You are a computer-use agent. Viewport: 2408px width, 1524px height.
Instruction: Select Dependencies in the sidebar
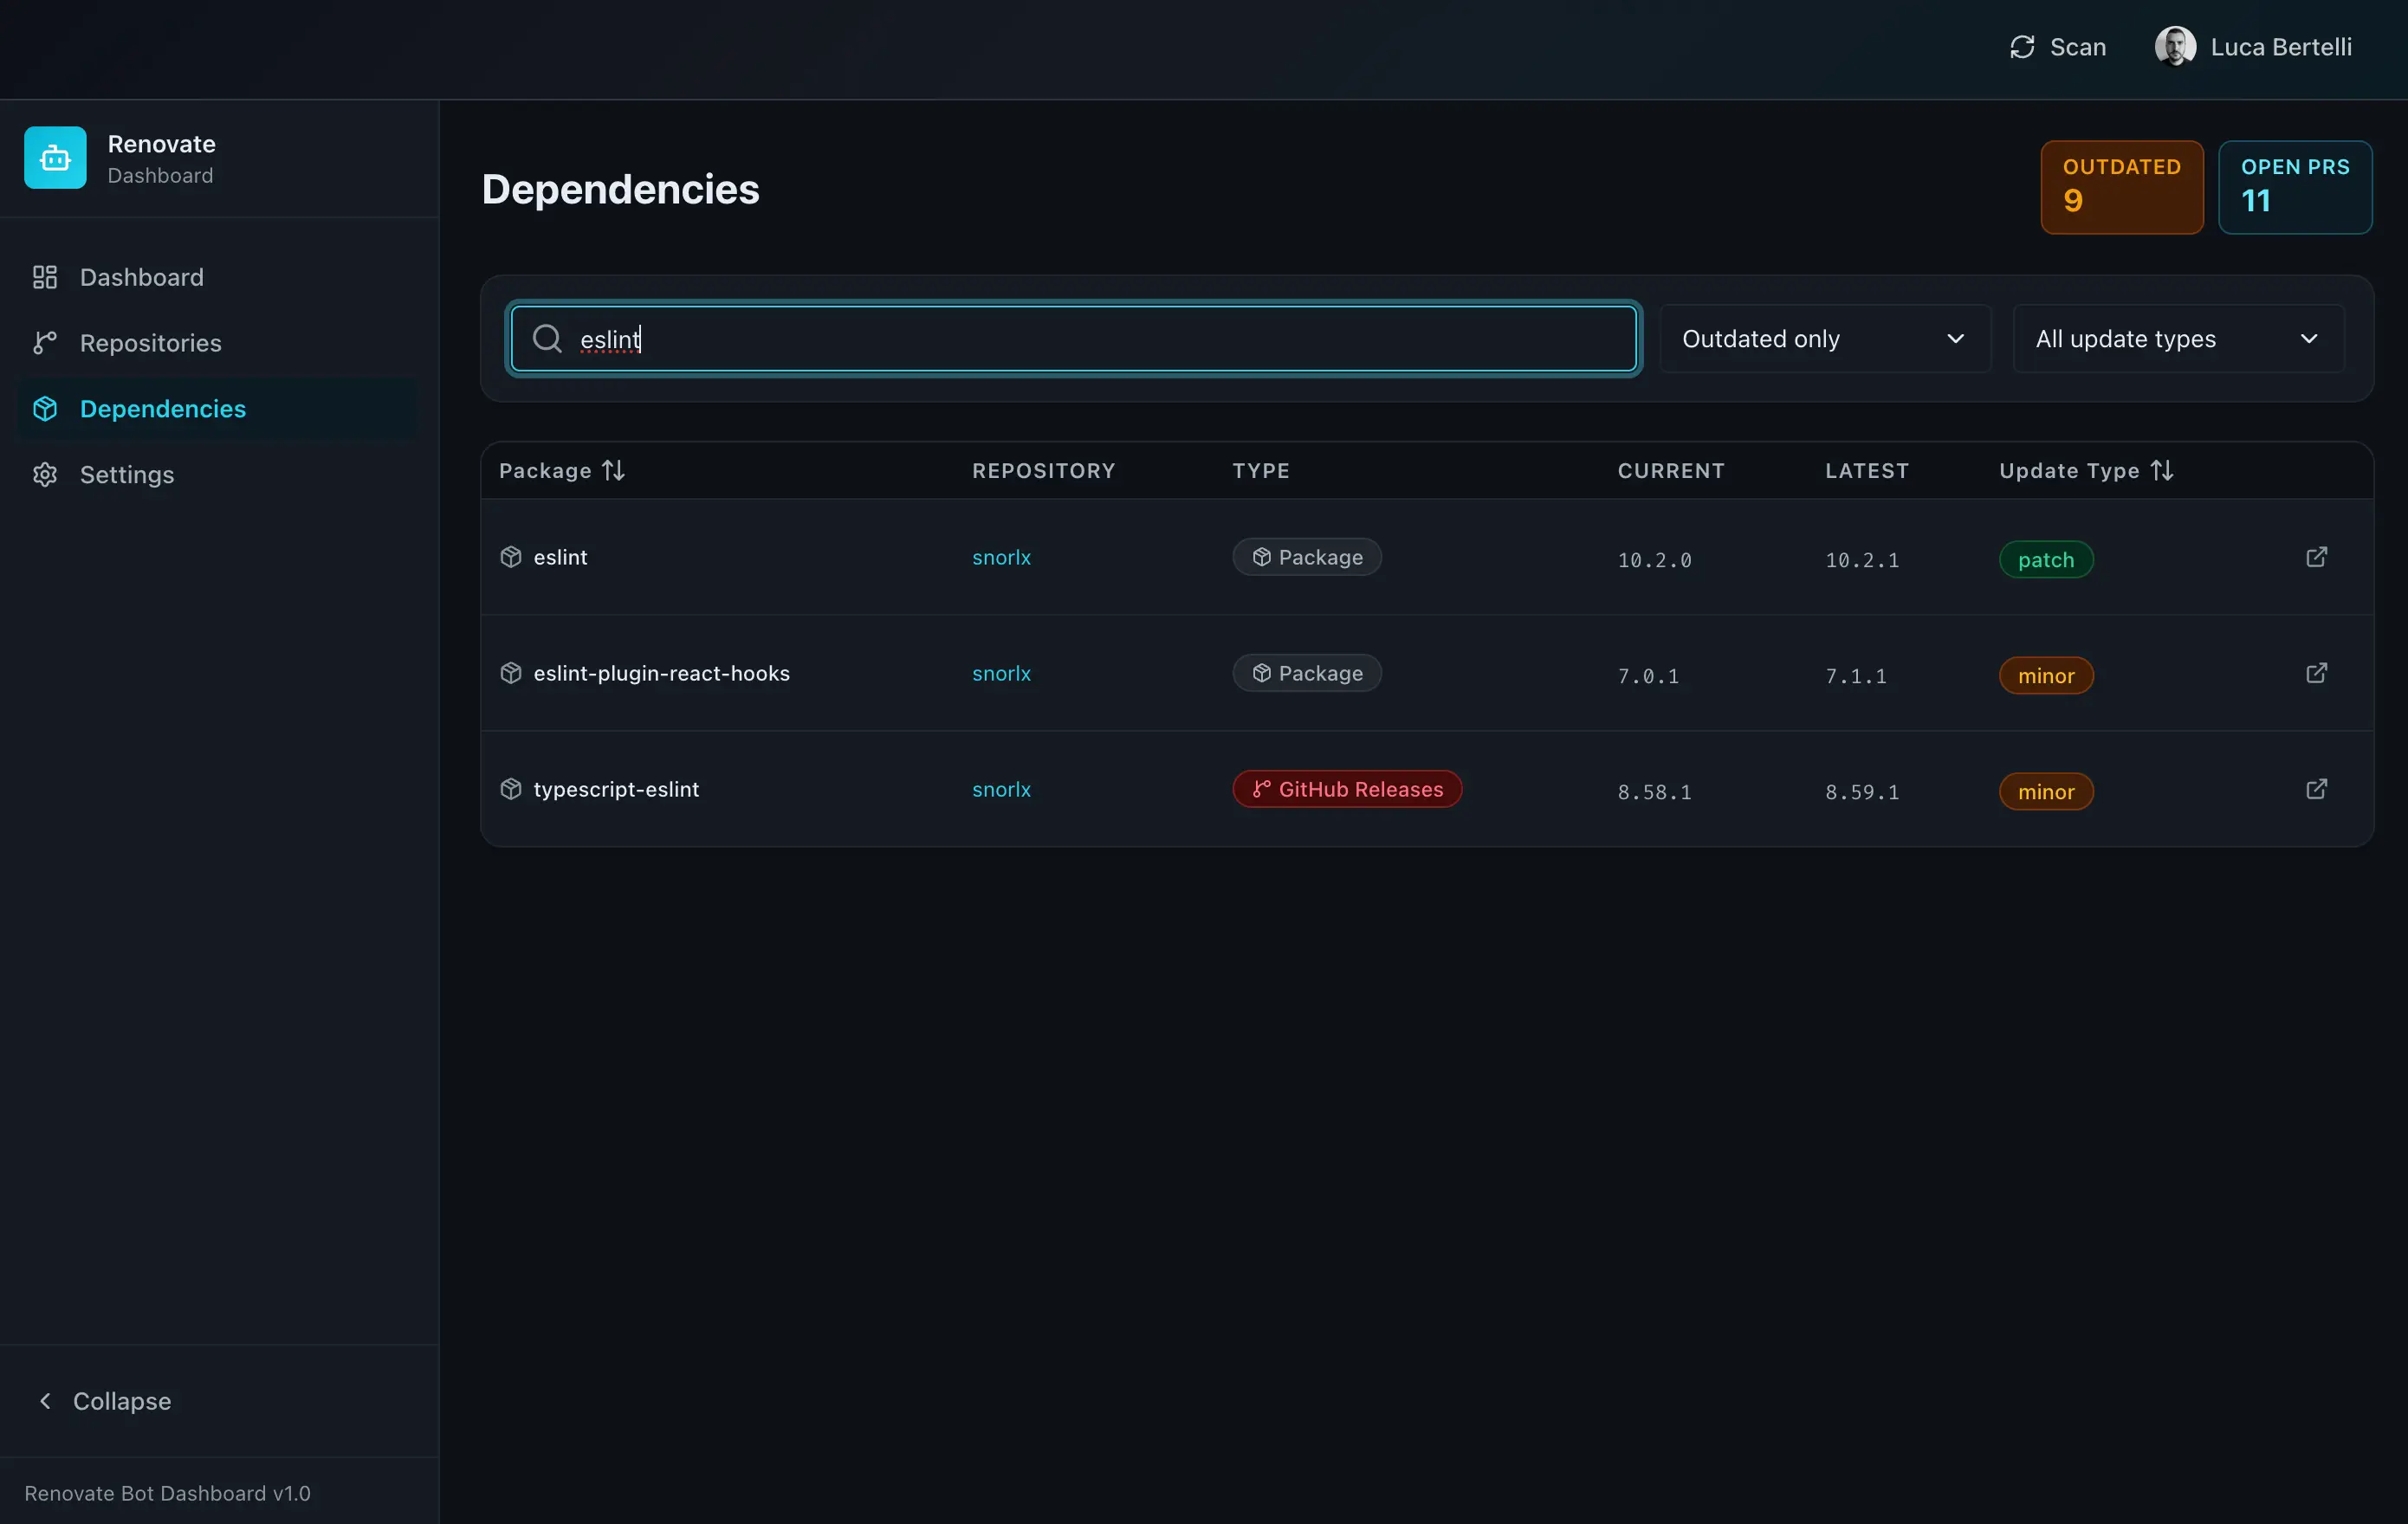pos(218,409)
